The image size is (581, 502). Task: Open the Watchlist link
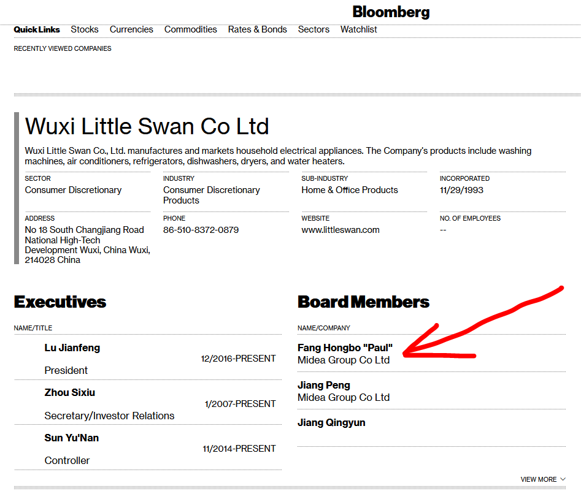[358, 29]
